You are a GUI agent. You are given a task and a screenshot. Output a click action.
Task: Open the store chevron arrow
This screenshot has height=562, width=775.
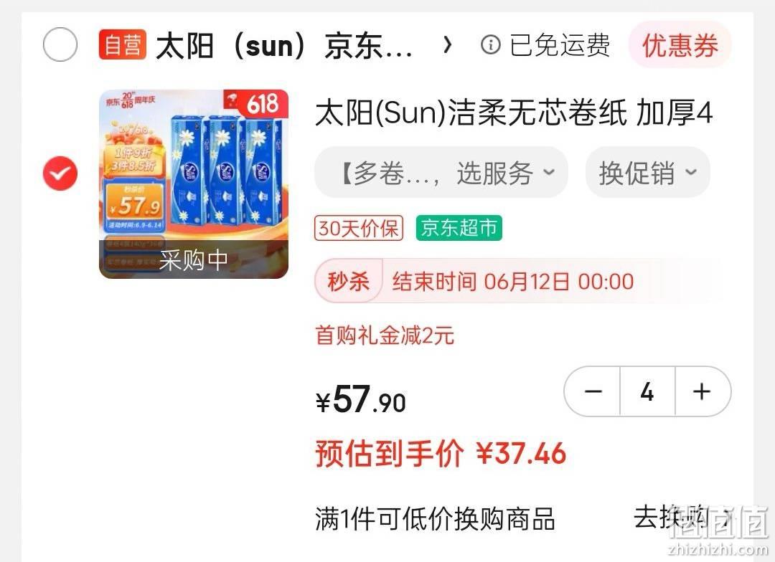point(448,45)
